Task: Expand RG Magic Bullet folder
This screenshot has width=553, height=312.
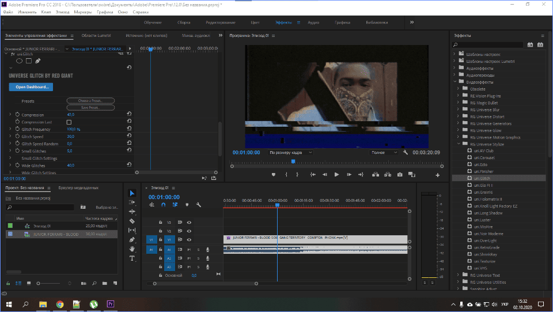Action: [458, 102]
